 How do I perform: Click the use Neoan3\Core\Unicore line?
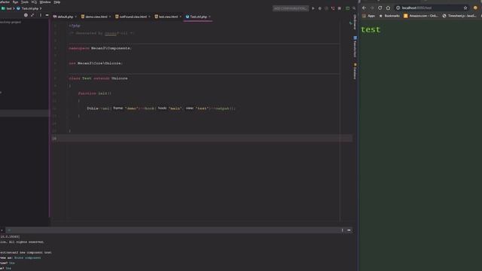(96, 63)
